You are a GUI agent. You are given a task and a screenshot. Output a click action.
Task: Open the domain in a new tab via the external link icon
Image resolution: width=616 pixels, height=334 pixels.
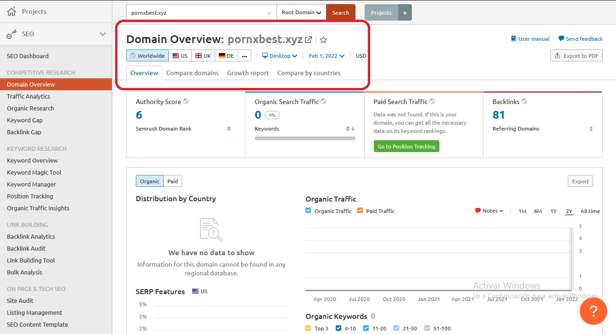[x=309, y=40]
